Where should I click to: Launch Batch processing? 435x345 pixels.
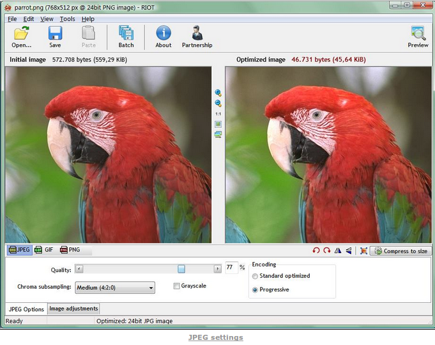click(126, 36)
